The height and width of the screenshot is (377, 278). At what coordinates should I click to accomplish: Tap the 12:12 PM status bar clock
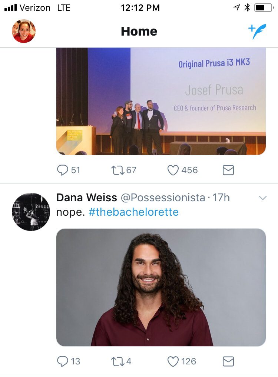(140, 7)
